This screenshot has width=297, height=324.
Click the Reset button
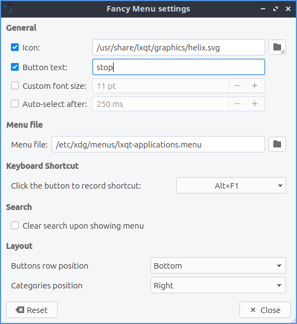pos(32,310)
